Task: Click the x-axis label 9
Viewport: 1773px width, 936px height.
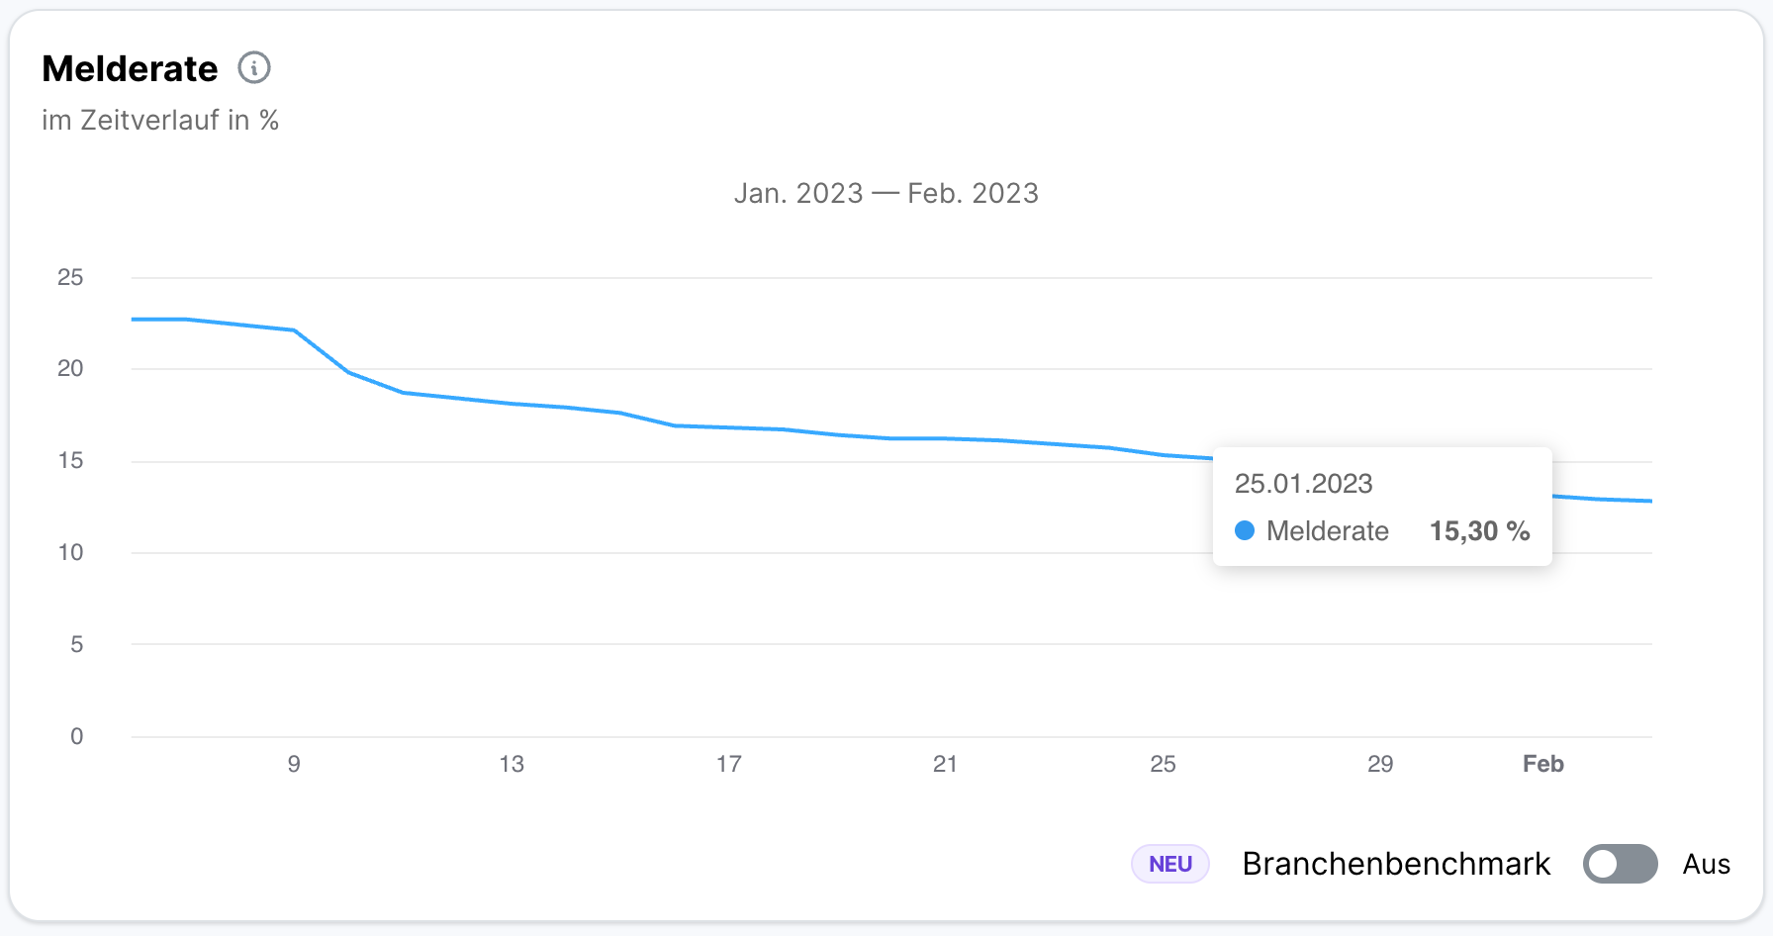Action: tap(294, 763)
